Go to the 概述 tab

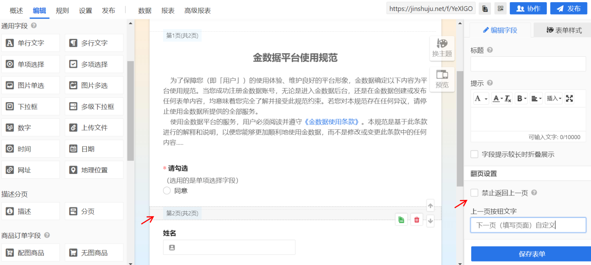click(16, 11)
